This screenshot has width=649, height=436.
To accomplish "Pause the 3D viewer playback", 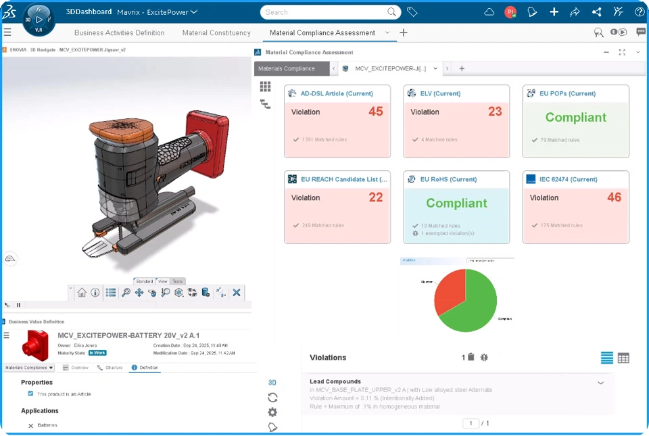I will [18, 305].
